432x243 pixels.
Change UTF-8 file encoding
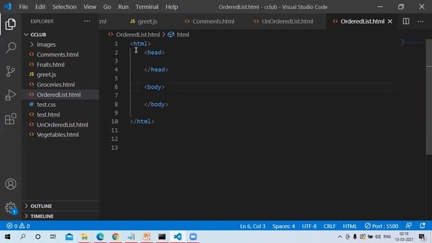click(309, 226)
